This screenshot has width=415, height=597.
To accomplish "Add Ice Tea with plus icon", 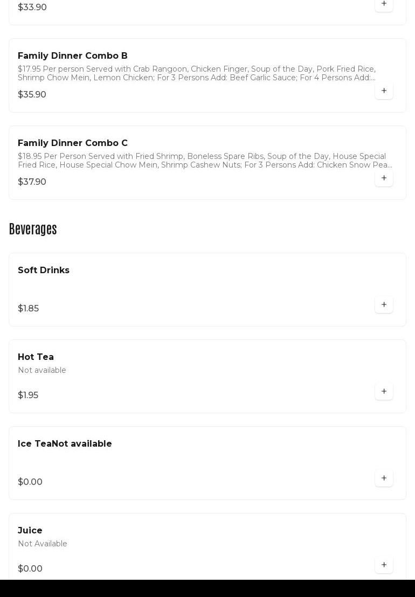I will (x=384, y=478).
